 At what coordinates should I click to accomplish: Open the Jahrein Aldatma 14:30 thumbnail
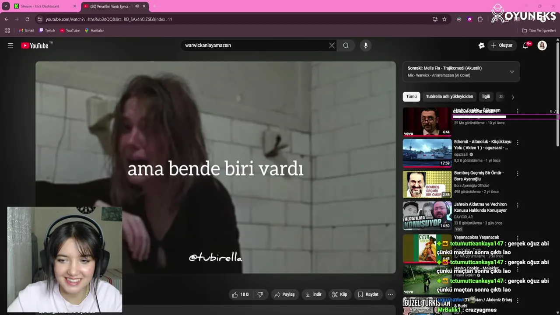[427, 216]
